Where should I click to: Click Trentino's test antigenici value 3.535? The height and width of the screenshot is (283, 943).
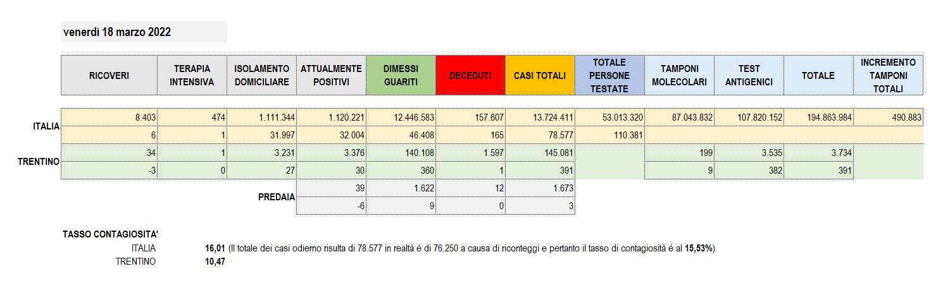pos(749,153)
